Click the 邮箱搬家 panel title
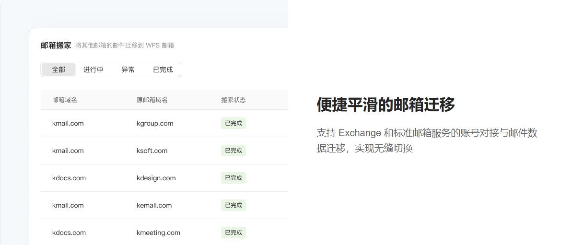Image resolution: width=572 pixels, height=245 pixels. tap(56, 45)
